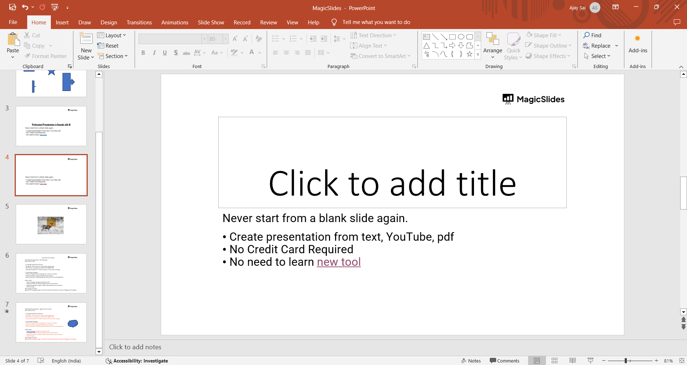687x365 pixels.
Task: Toggle the Notes pane
Action: click(x=471, y=361)
